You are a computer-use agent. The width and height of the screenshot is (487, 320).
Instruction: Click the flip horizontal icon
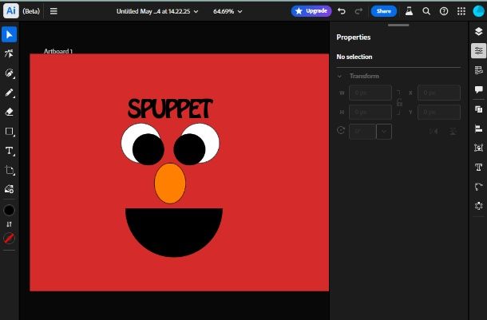tap(434, 132)
